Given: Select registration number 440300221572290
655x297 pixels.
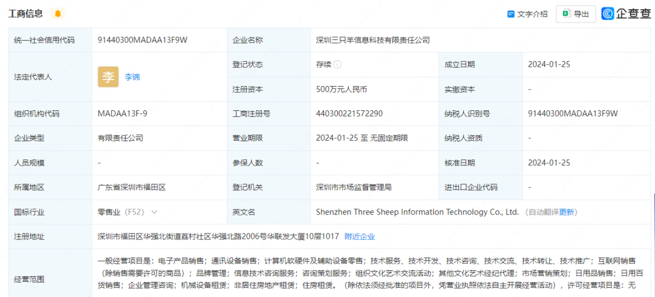Looking at the screenshot, I should (349, 113).
